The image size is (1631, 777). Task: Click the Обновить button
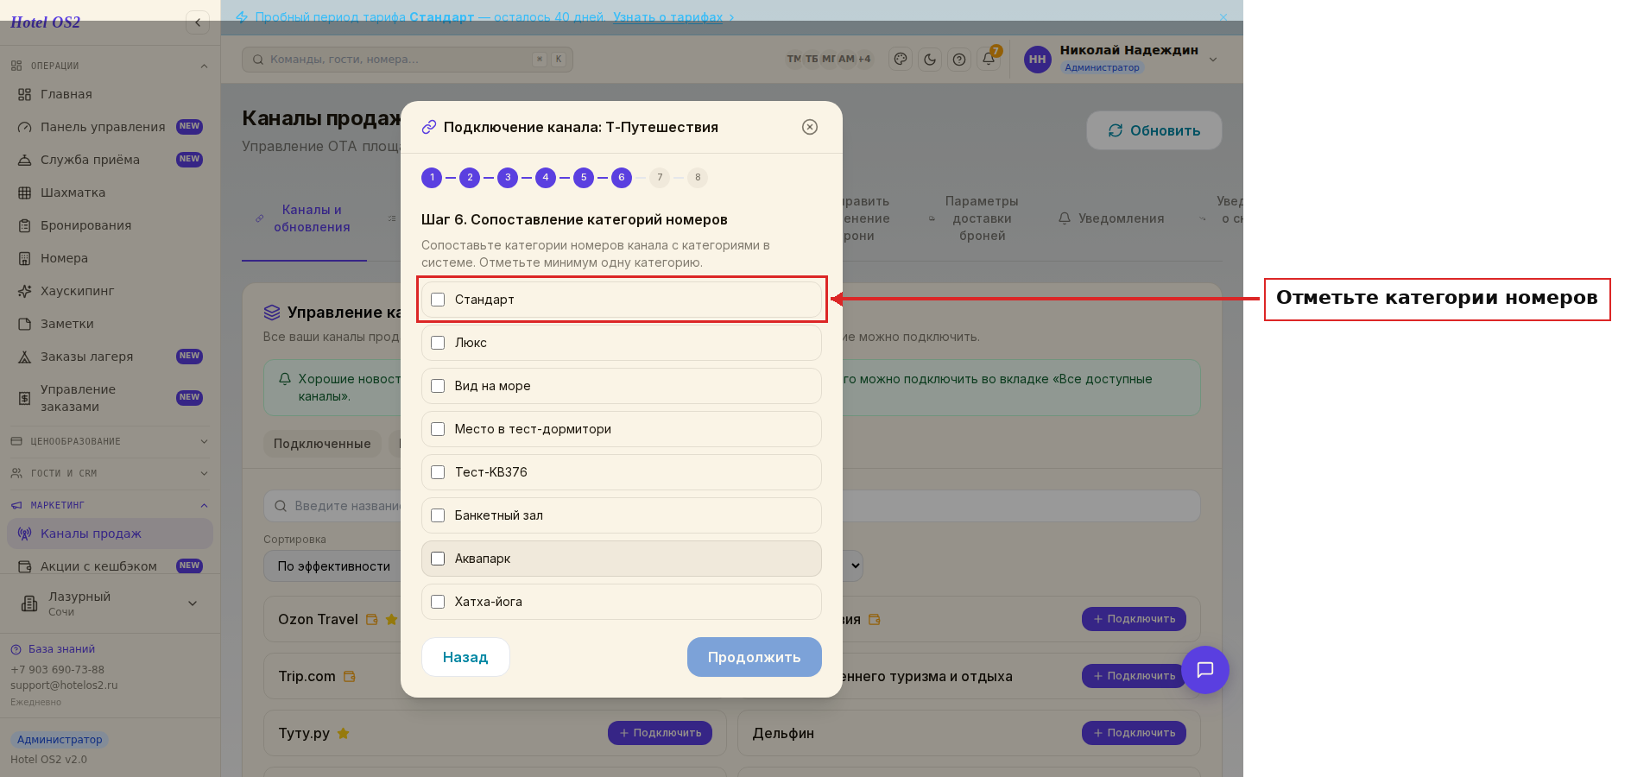tap(1154, 130)
